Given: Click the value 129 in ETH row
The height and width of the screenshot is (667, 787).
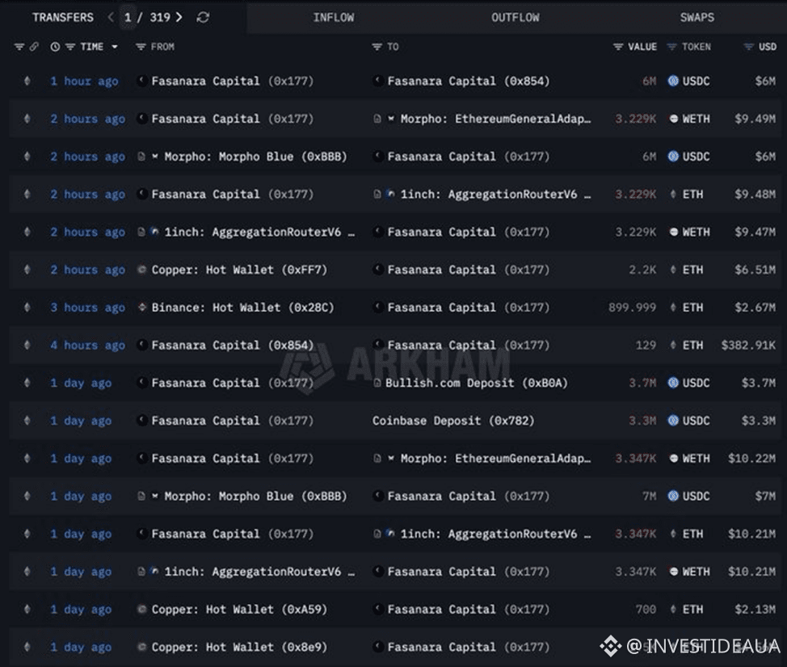Looking at the screenshot, I should tap(646, 345).
